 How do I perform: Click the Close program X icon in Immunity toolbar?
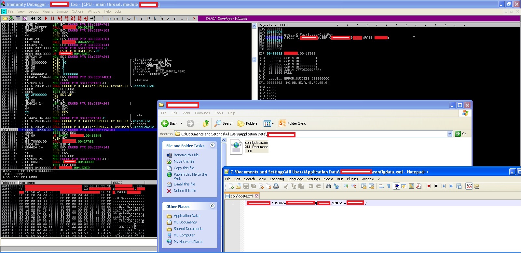pos(40,19)
